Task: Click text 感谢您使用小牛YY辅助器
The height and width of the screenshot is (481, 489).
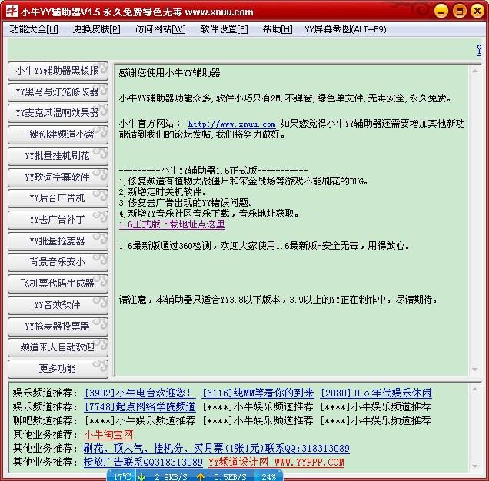Action: coord(169,73)
